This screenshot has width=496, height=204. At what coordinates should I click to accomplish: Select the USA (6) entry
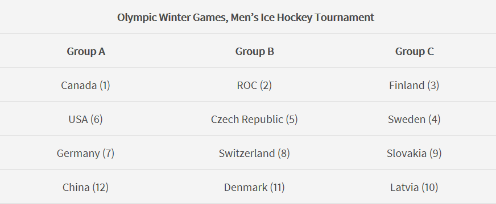pyautogui.click(x=85, y=119)
